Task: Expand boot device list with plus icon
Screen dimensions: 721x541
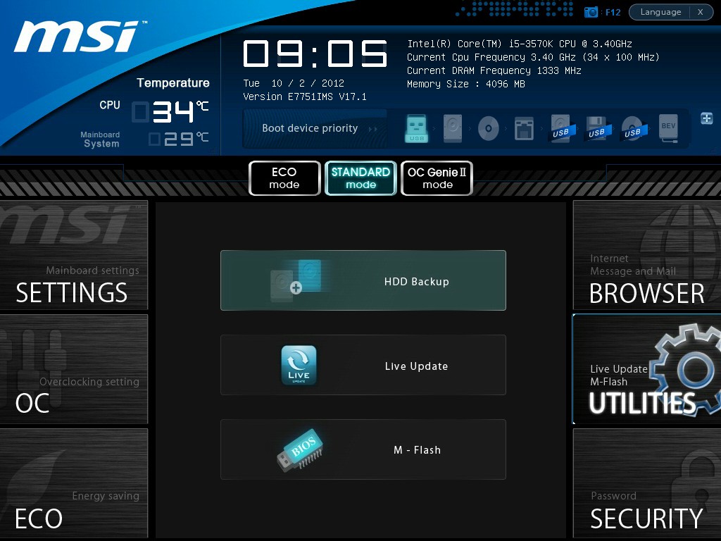Action: [707, 118]
